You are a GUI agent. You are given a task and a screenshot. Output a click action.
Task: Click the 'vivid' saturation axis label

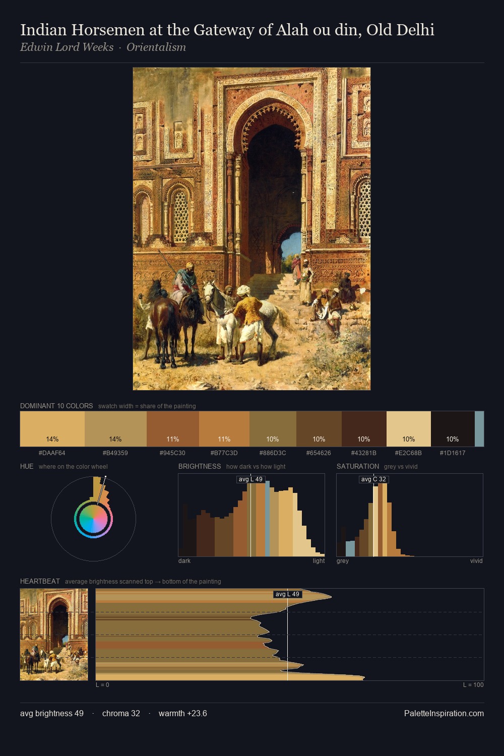(x=476, y=560)
